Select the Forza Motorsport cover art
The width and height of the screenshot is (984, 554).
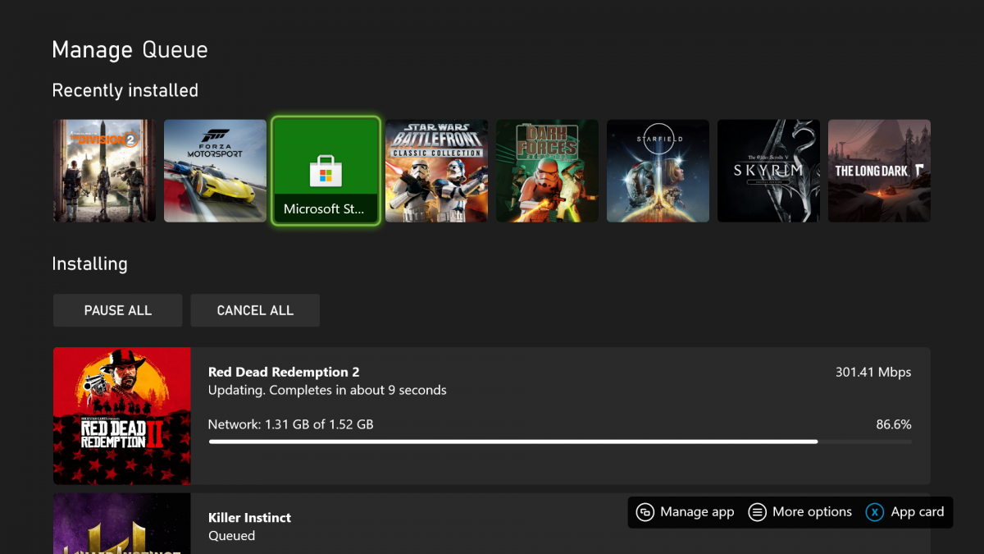pos(215,170)
